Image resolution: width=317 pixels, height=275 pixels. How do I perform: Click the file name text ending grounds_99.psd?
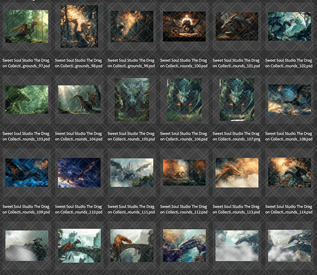point(131,63)
